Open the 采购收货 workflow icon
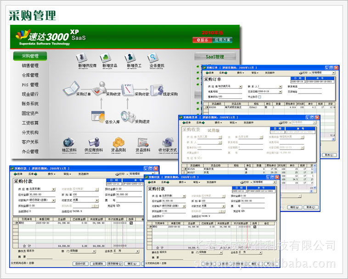The image size is (348, 279). (100, 89)
